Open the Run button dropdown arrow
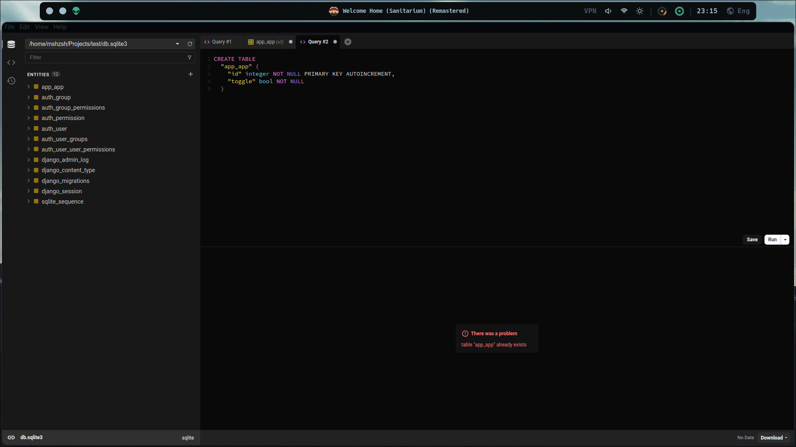The height and width of the screenshot is (447, 796). click(x=786, y=240)
